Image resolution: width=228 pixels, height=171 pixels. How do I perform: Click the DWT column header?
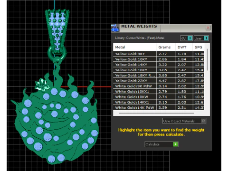(x=184, y=47)
